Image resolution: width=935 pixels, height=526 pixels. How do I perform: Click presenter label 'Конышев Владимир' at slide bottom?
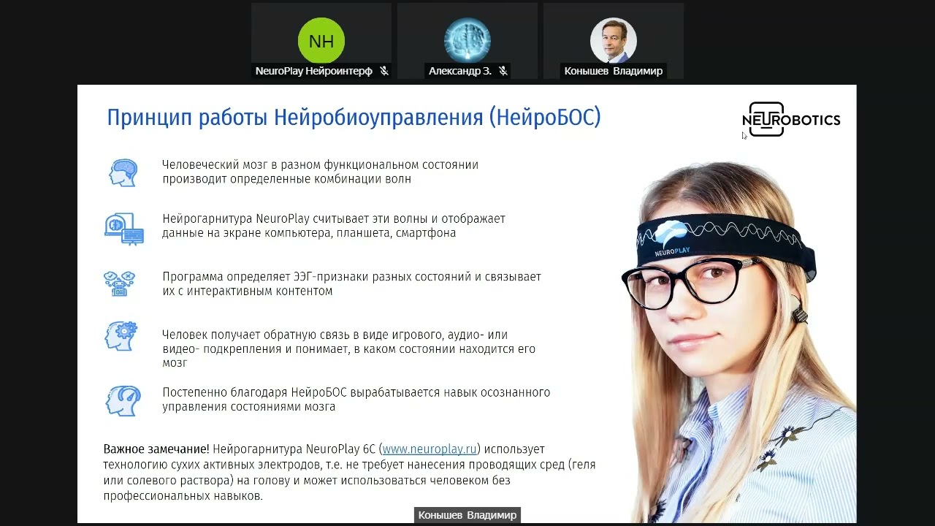pyautogui.click(x=467, y=515)
